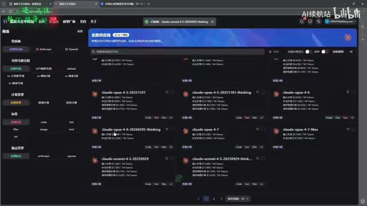
Task: Click the copy button beside search bar
Action: click(x=274, y=51)
